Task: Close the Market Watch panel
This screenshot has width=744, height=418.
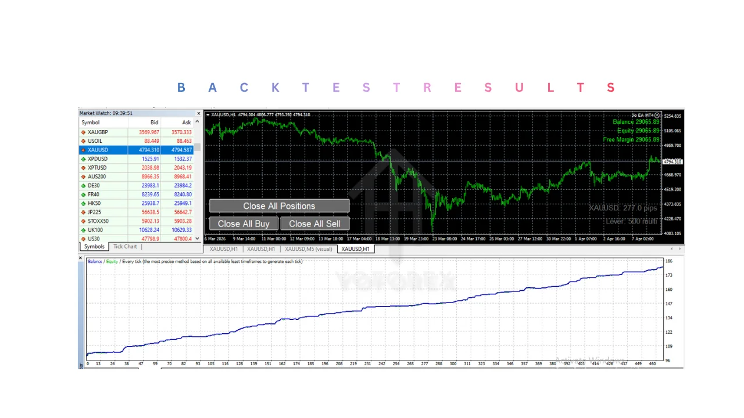Action: click(198, 114)
